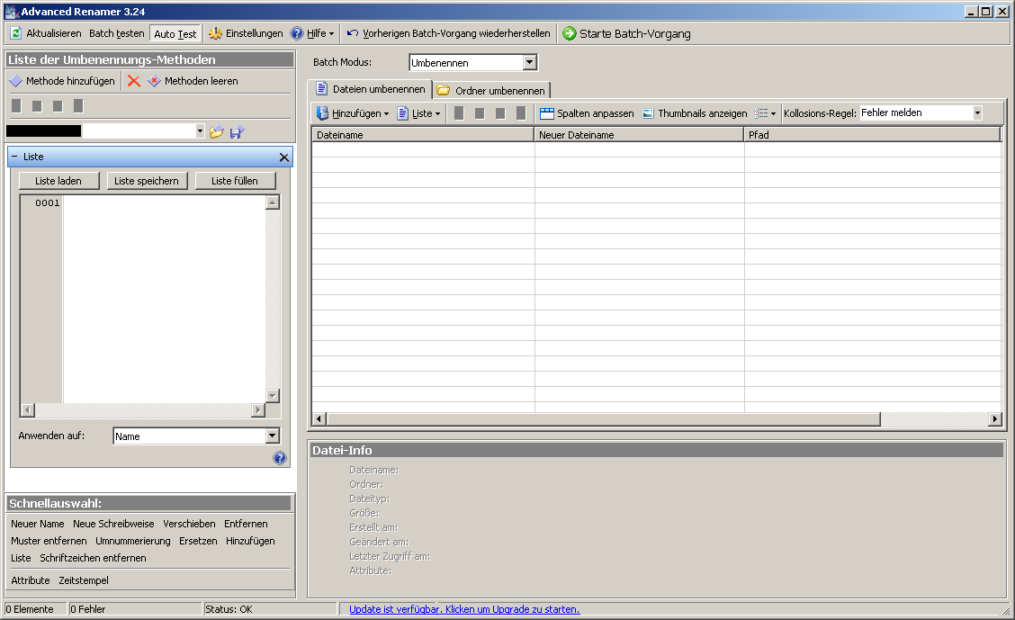Select Schriftzeichen entfernen in Schnellauswahl

[93, 558]
